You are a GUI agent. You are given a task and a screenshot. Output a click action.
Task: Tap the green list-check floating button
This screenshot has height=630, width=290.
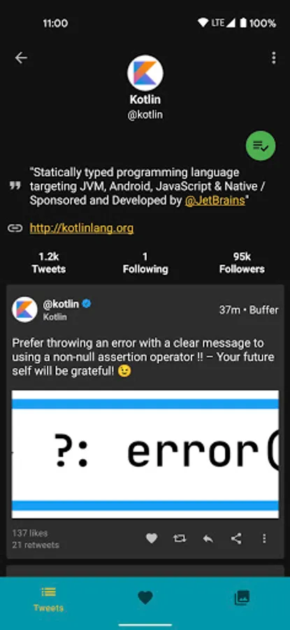[x=261, y=146]
